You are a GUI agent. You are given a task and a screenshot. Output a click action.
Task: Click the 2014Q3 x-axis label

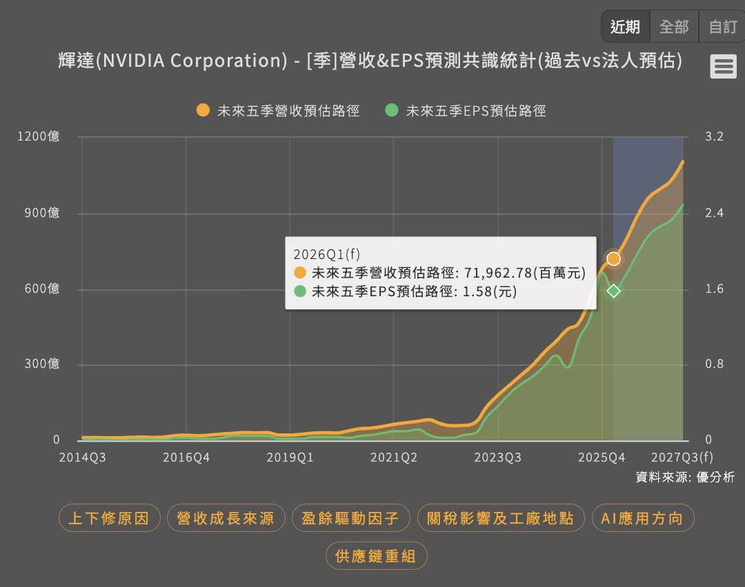[x=83, y=457]
